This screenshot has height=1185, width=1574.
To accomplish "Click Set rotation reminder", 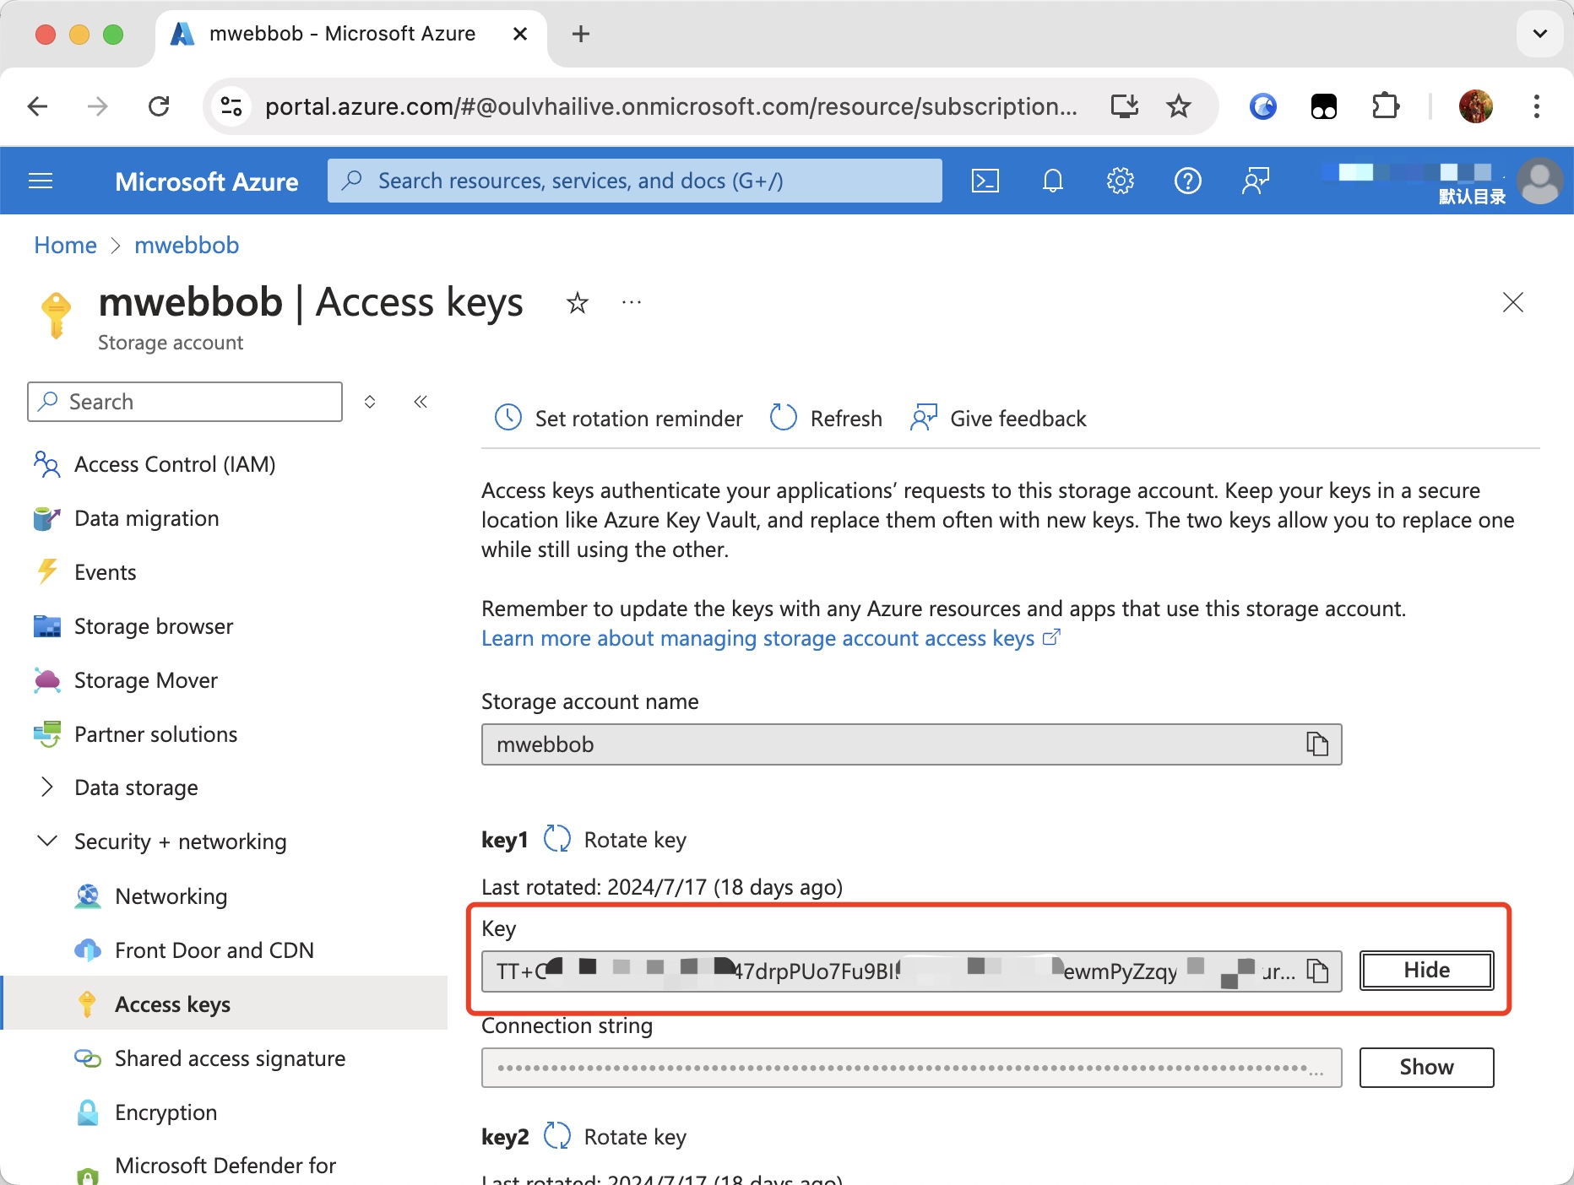I will (x=619, y=419).
